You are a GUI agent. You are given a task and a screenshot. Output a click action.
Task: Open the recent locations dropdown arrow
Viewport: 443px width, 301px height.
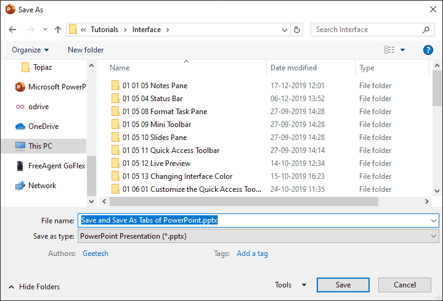coord(45,29)
